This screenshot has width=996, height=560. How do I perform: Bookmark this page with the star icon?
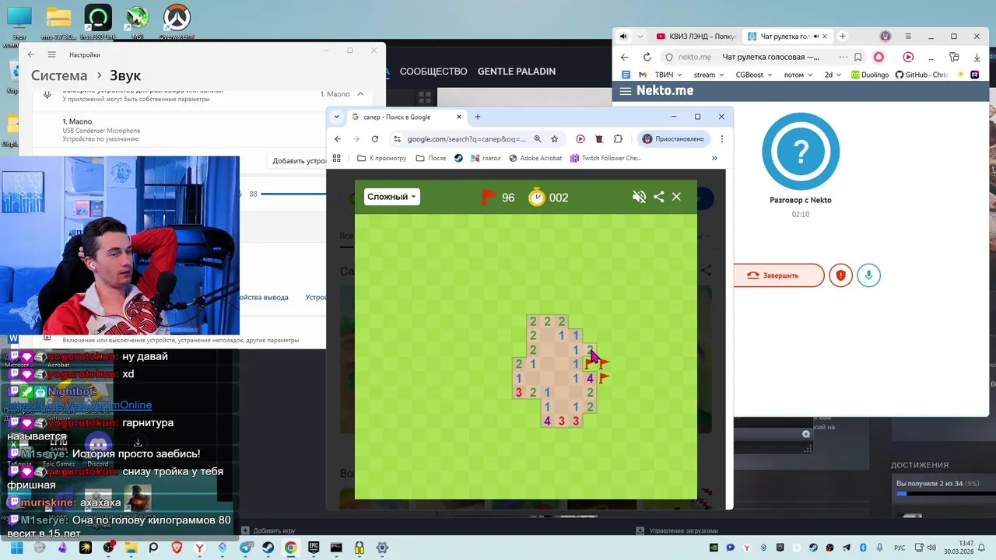pos(555,139)
